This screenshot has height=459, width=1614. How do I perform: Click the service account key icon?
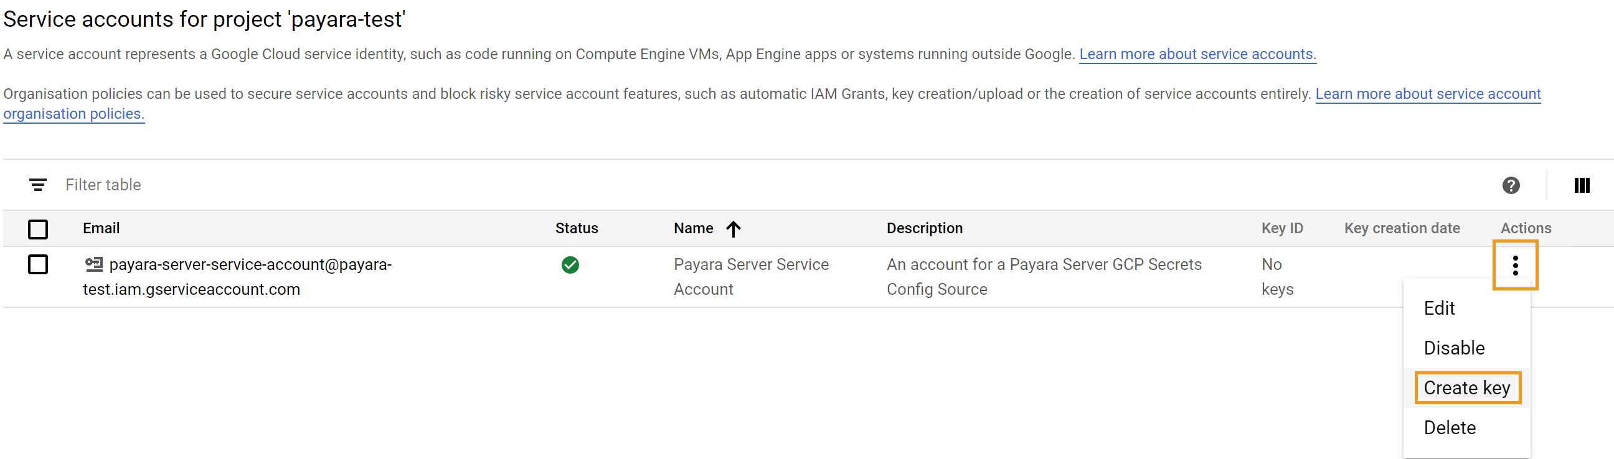pos(94,264)
